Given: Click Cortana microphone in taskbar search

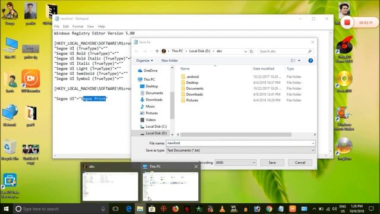Looking at the screenshot, I should pyautogui.click(x=103, y=209).
